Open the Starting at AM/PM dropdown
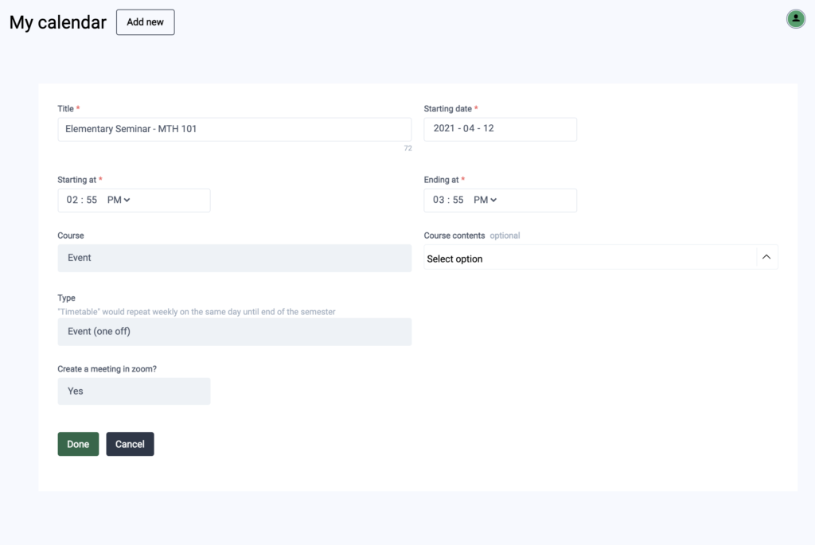Screen dimensions: 815x545 (119, 200)
